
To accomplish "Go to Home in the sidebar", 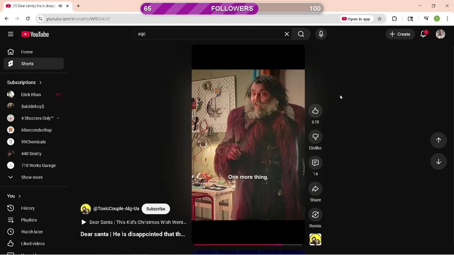I will [34, 52].
